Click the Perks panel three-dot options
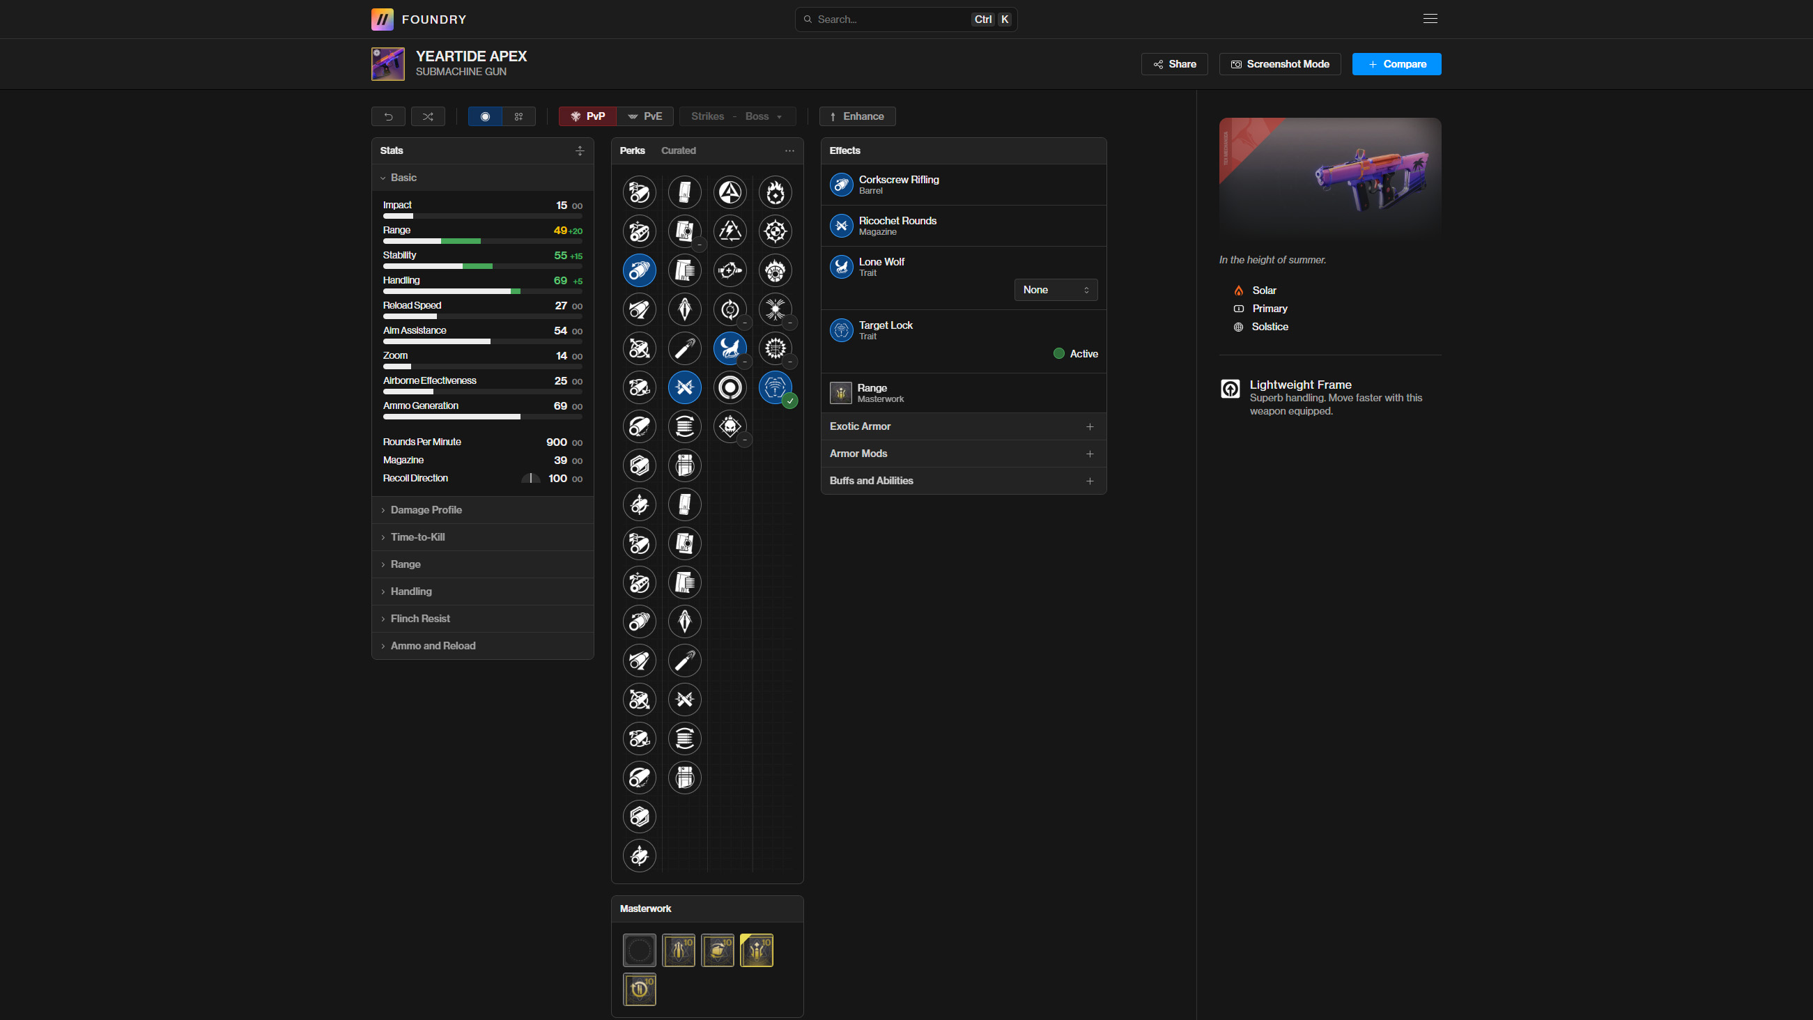 (x=789, y=150)
